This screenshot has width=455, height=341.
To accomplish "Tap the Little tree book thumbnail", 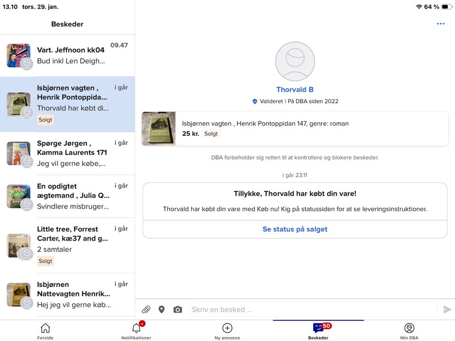I will pyautogui.click(x=18, y=246).
